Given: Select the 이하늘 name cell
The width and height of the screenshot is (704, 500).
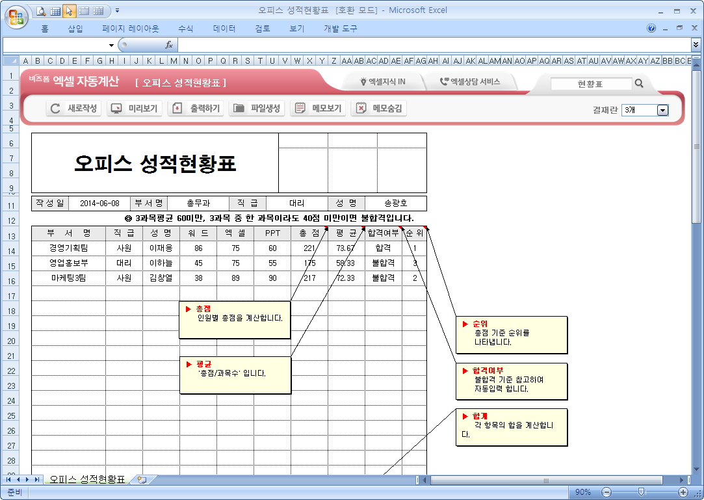Looking at the screenshot, I should [x=161, y=263].
